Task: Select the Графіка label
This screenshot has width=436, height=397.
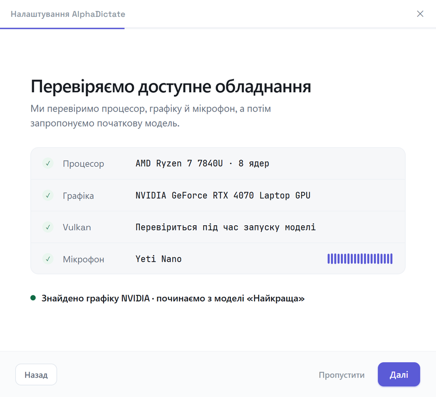Action: pyautogui.click(x=78, y=196)
